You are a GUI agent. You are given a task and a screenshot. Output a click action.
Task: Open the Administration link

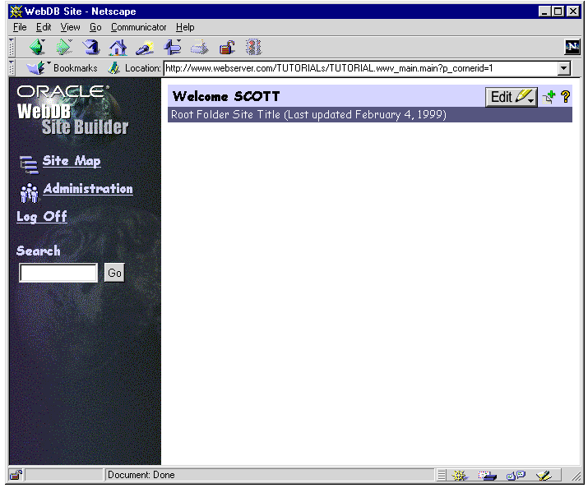click(87, 189)
